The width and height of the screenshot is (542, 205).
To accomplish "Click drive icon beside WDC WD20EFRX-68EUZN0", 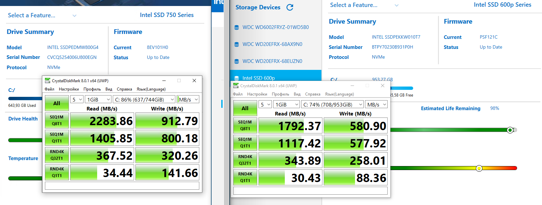I will click(237, 61).
